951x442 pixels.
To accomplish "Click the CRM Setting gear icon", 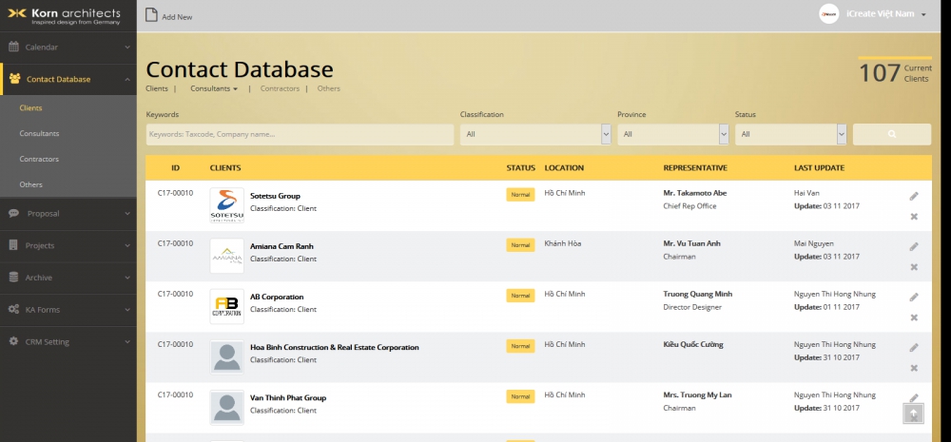I will (13, 341).
